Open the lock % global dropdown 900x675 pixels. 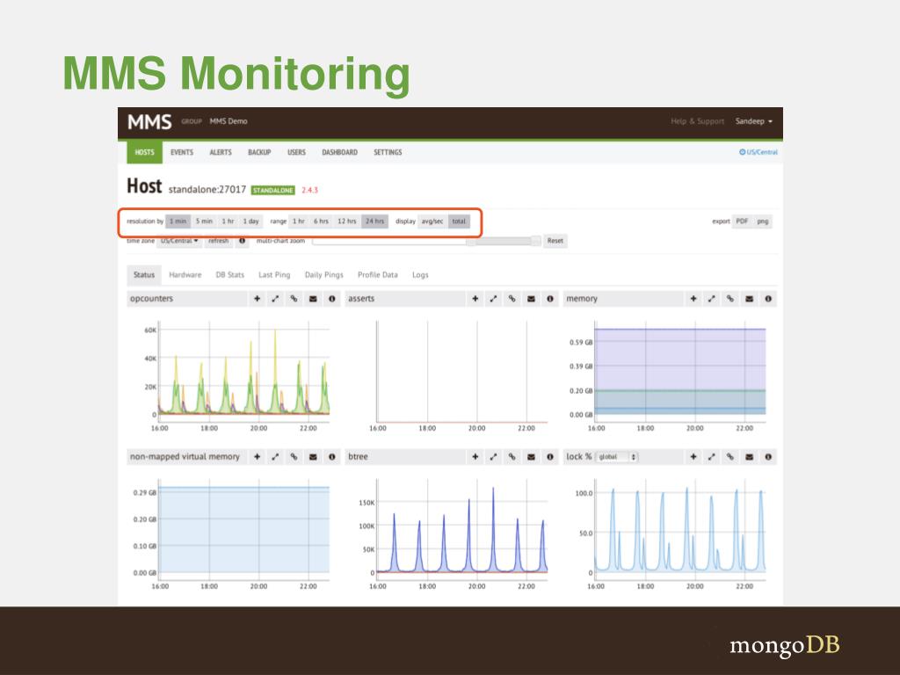(x=617, y=457)
